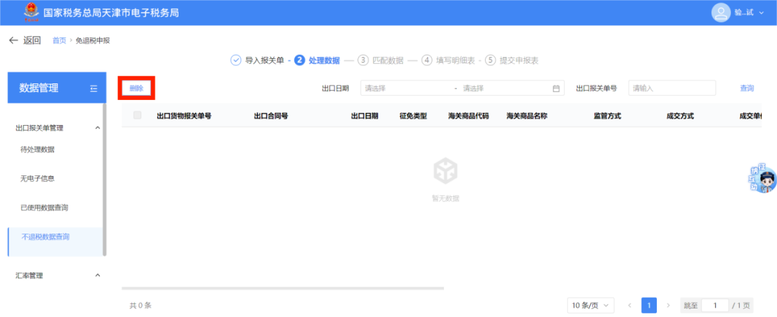Open the 首页 breadcrumb link
The width and height of the screenshot is (777, 317).
click(x=59, y=41)
